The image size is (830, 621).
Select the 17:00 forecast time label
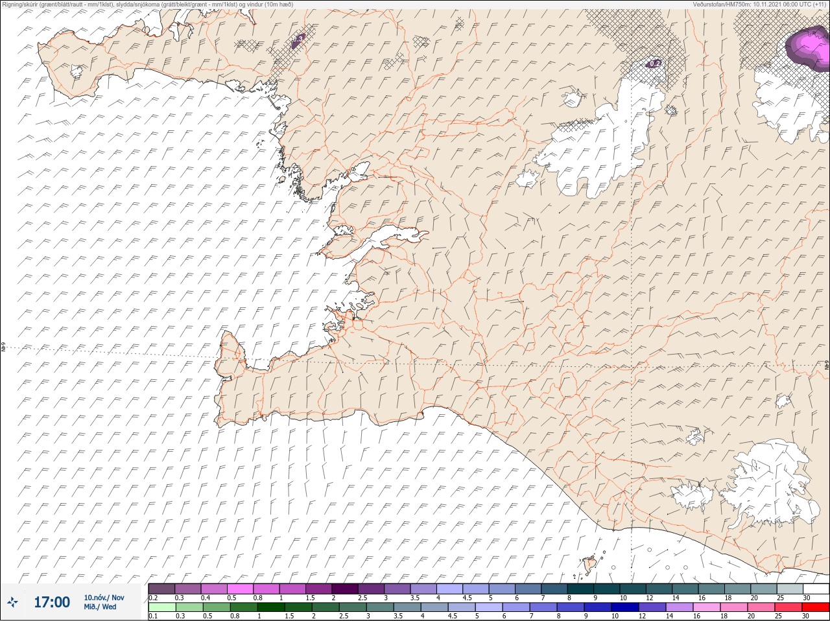click(52, 602)
